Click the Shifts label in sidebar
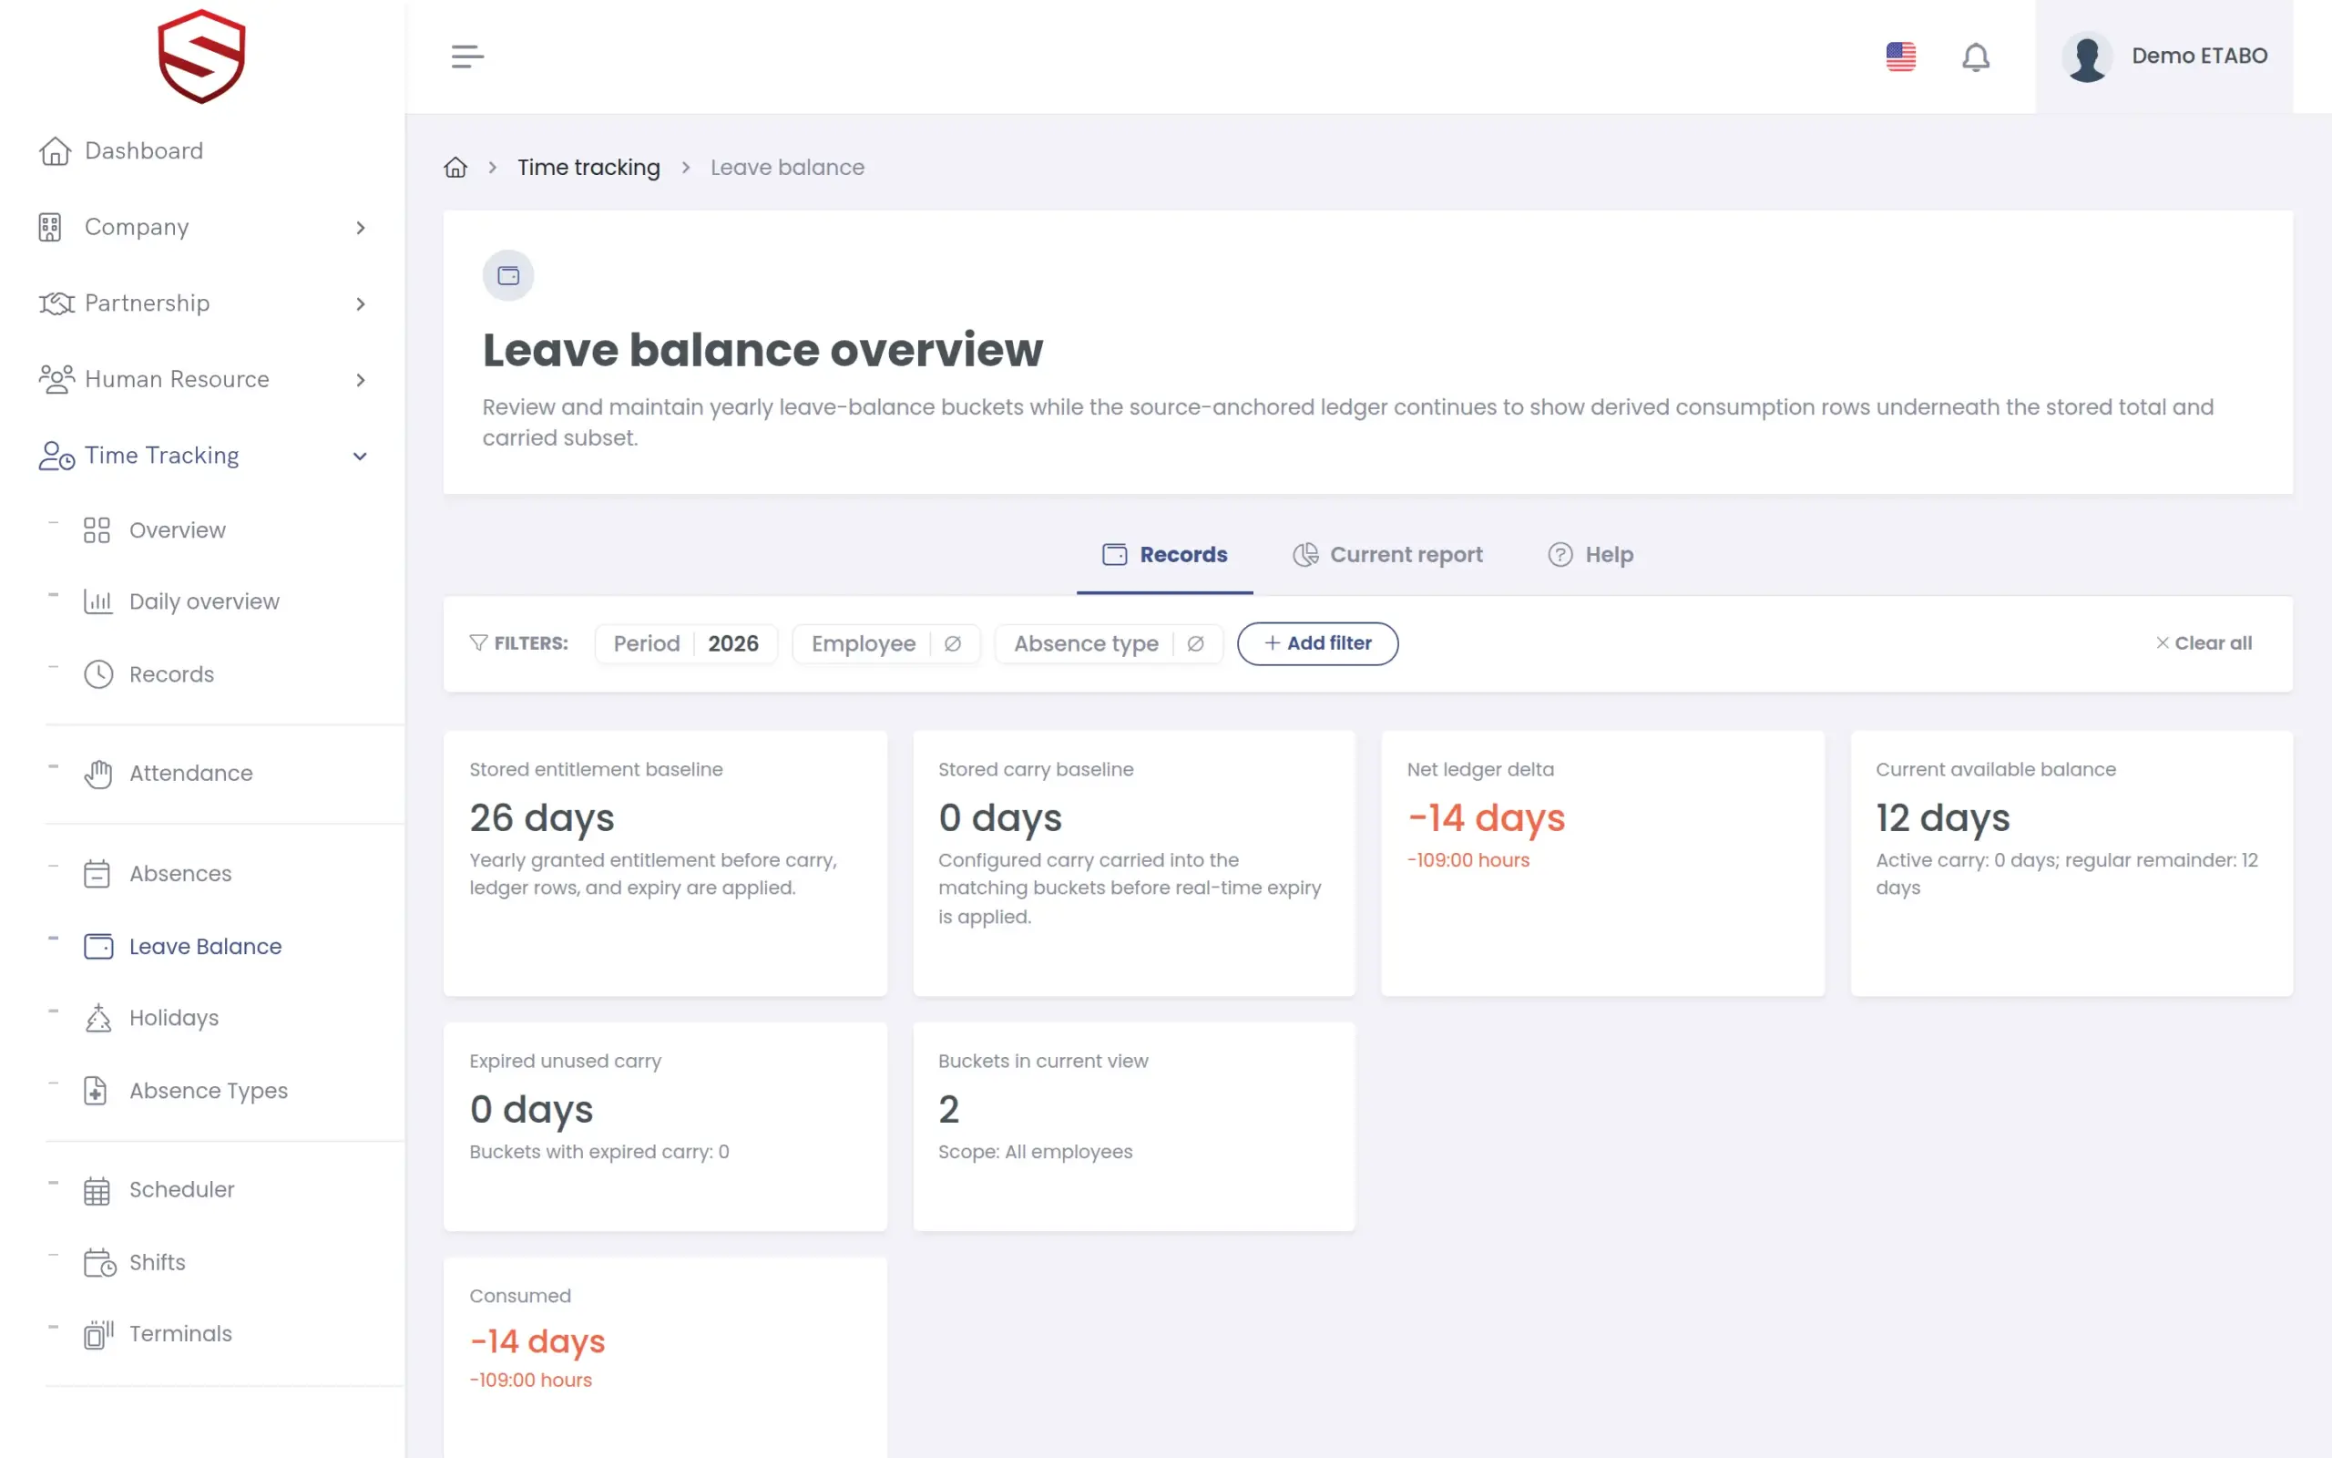 click(x=157, y=1262)
